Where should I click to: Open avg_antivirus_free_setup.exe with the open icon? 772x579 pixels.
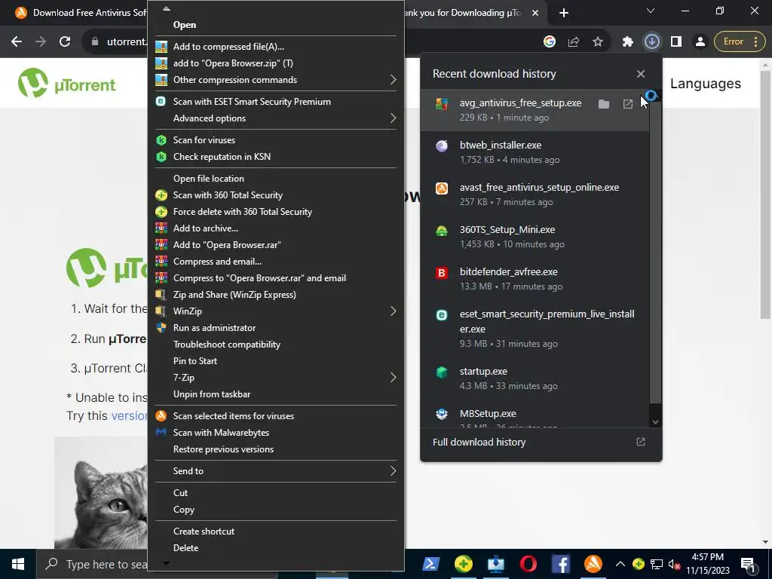point(628,104)
